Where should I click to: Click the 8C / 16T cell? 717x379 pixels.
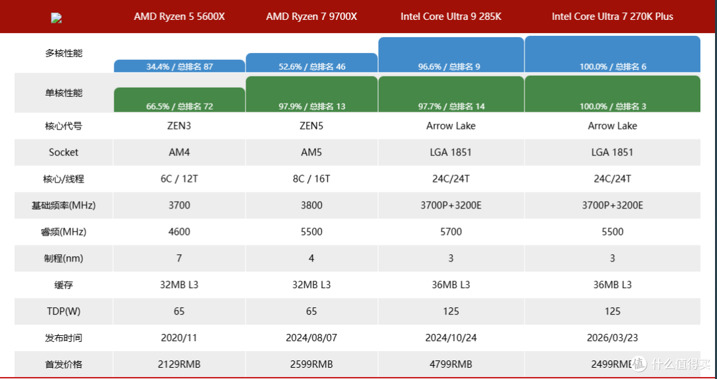pyautogui.click(x=311, y=179)
